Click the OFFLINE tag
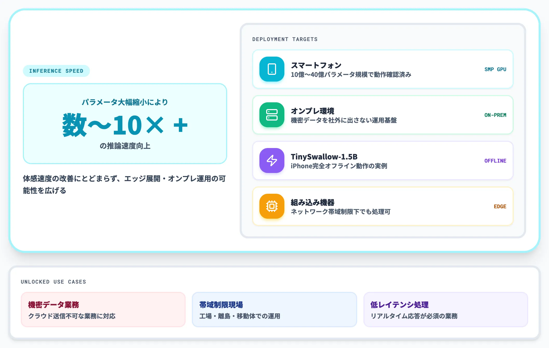Screen dimensions: 549x348 pos(495,161)
